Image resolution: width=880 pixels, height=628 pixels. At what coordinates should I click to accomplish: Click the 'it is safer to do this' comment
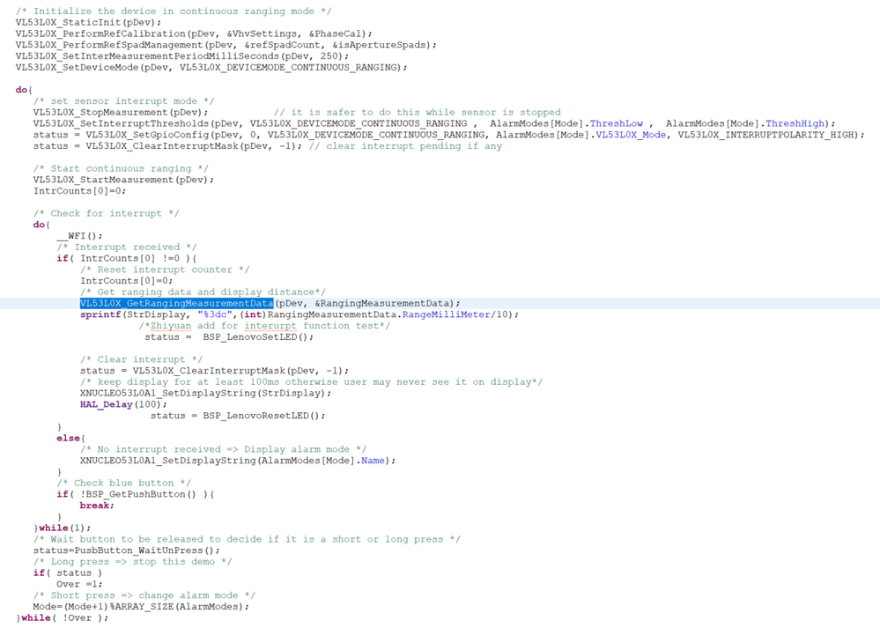point(417,112)
